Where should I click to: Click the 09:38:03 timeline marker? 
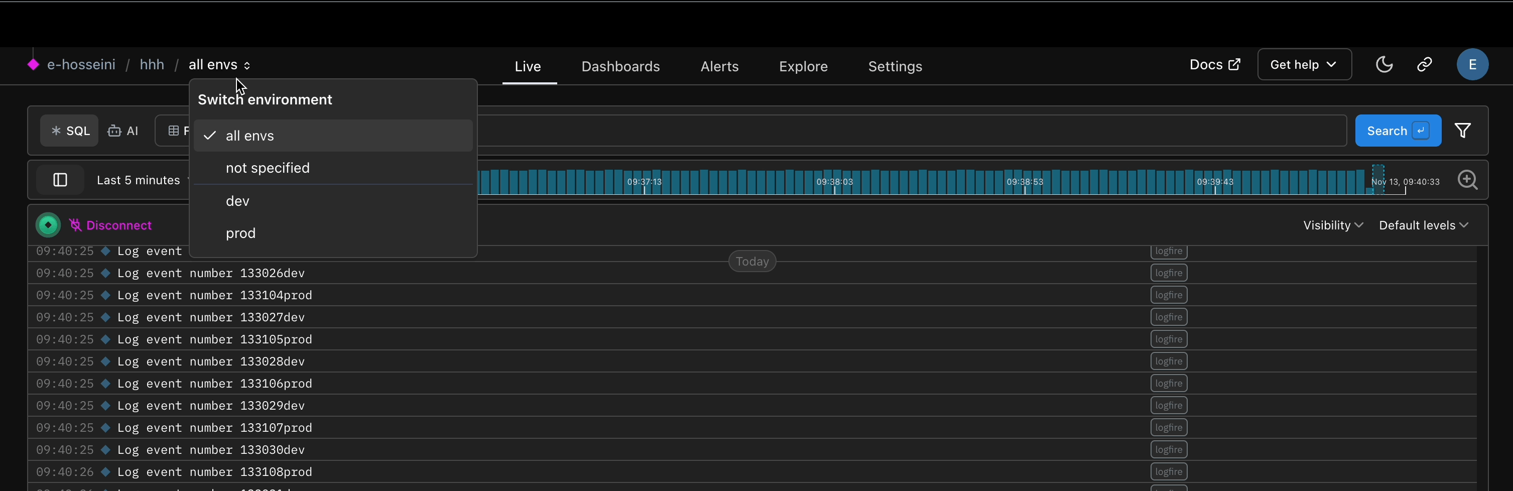click(x=834, y=182)
